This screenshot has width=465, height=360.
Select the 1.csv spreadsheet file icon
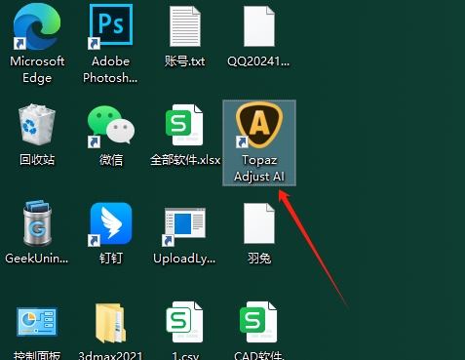pos(184,322)
